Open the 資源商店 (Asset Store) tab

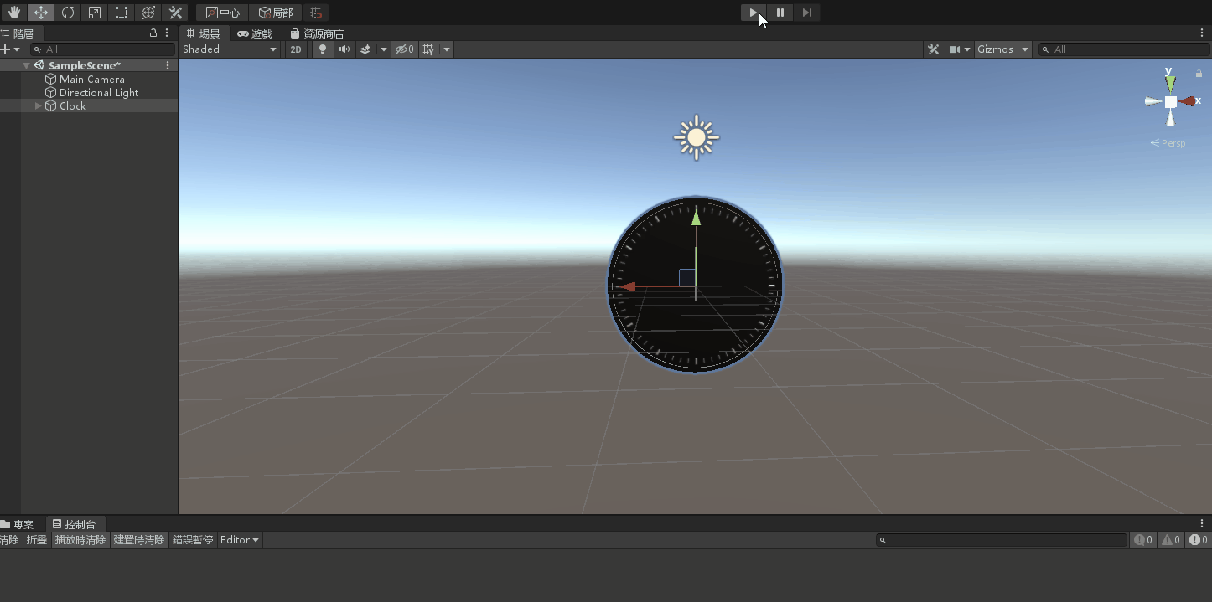pyautogui.click(x=317, y=33)
